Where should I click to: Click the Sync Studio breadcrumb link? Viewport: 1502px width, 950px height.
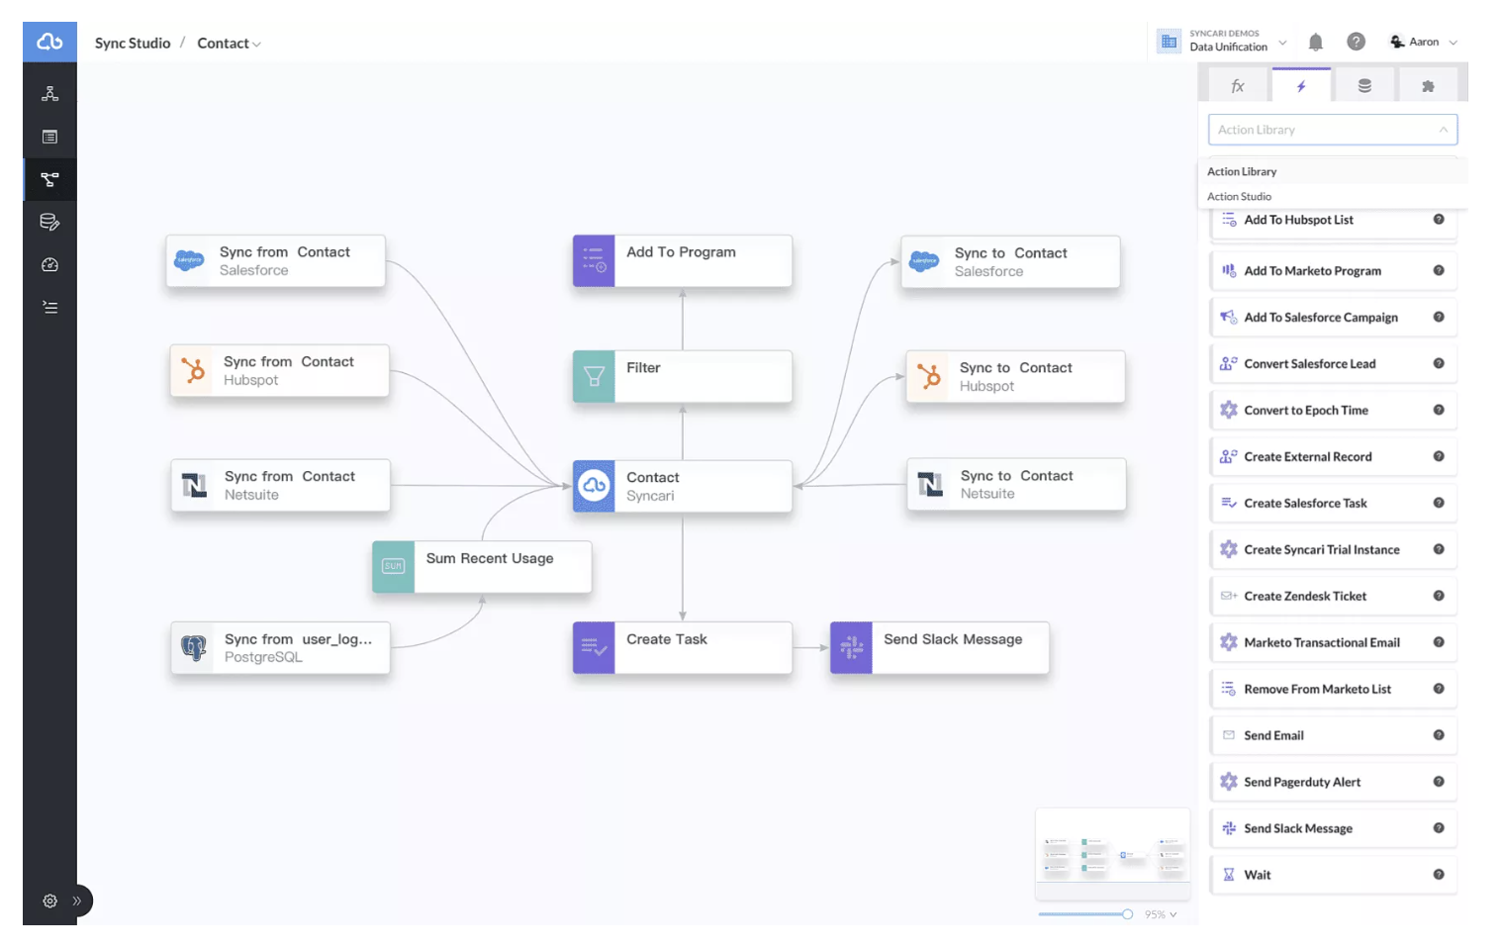coord(133,44)
